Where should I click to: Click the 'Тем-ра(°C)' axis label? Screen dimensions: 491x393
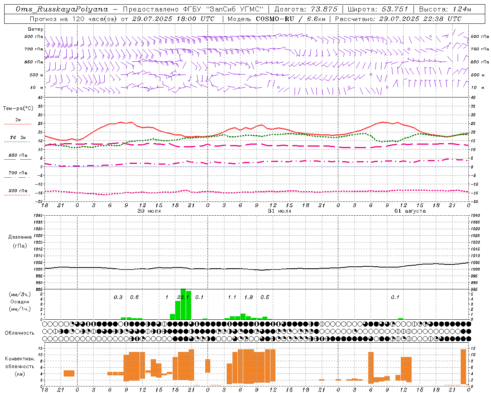(18, 109)
